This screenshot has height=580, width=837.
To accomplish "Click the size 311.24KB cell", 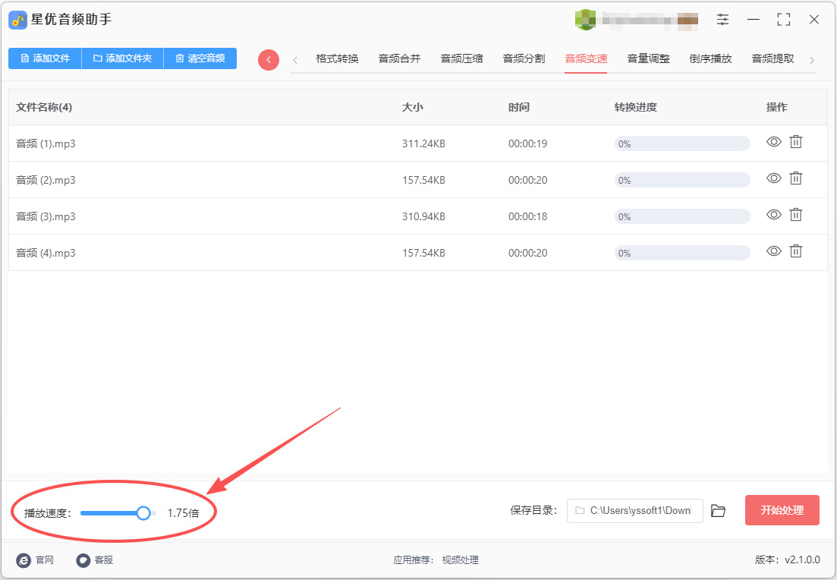I will coord(424,143).
